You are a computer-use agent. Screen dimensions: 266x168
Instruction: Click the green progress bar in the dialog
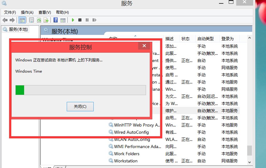81,90
